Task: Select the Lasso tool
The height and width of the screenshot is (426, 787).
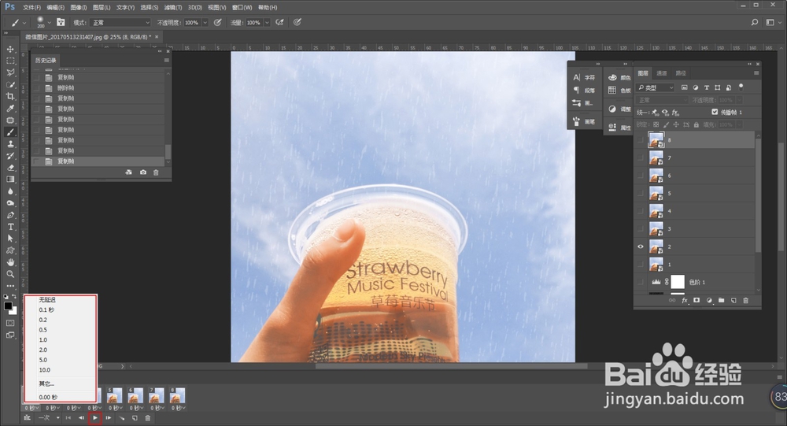Action: (10, 73)
